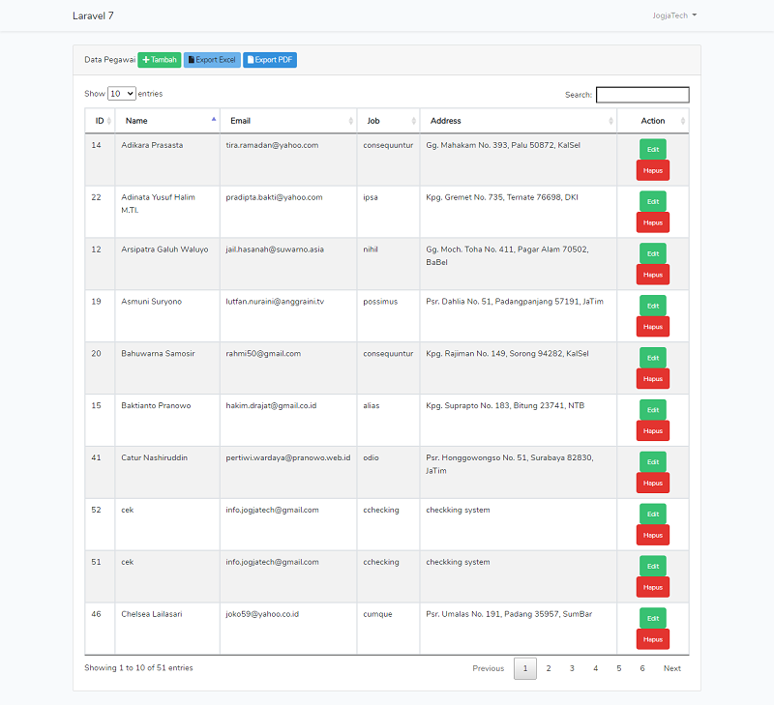Open the entries per page dropdown
774x705 pixels.
(x=122, y=94)
